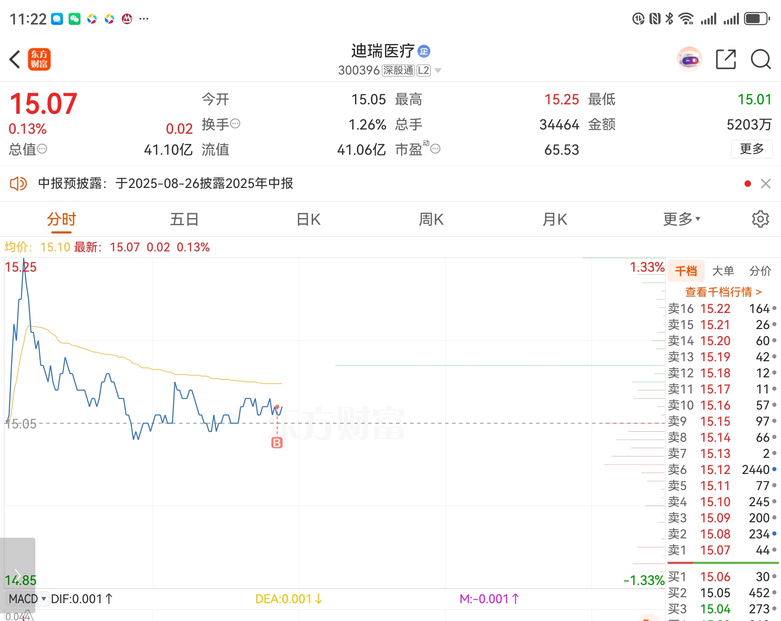Select 卖1 price 15.07 row

pyautogui.click(x=722, y=550)
